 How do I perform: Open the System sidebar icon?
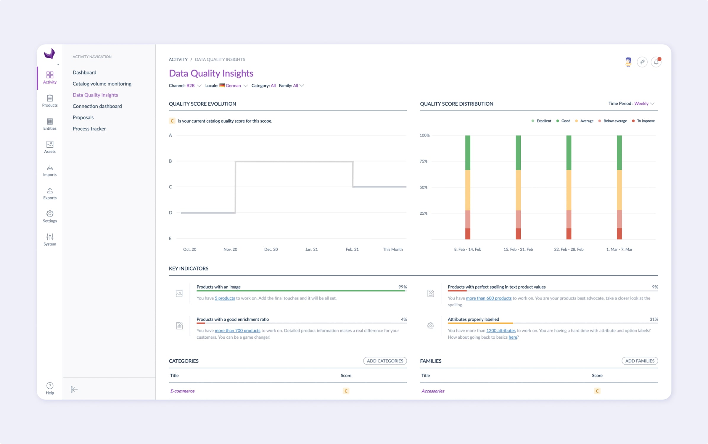[50, 239]
